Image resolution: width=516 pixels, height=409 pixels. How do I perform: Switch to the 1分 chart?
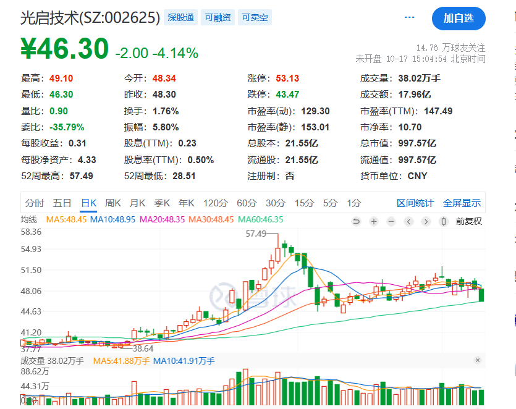point(353,203)
